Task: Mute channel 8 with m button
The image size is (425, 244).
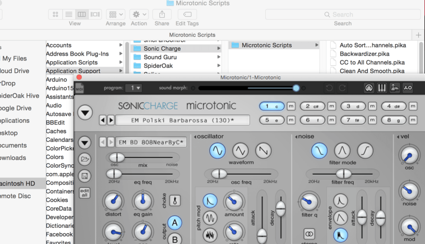Action: [x=413, y=120]
